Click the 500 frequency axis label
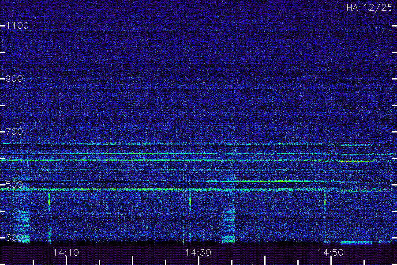 coord(15,185)
